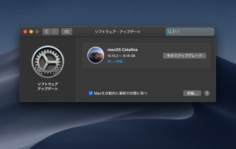Screen dimensions: 236x149
Task: Minimize the window with the yellow button
Action: point(31,32)
